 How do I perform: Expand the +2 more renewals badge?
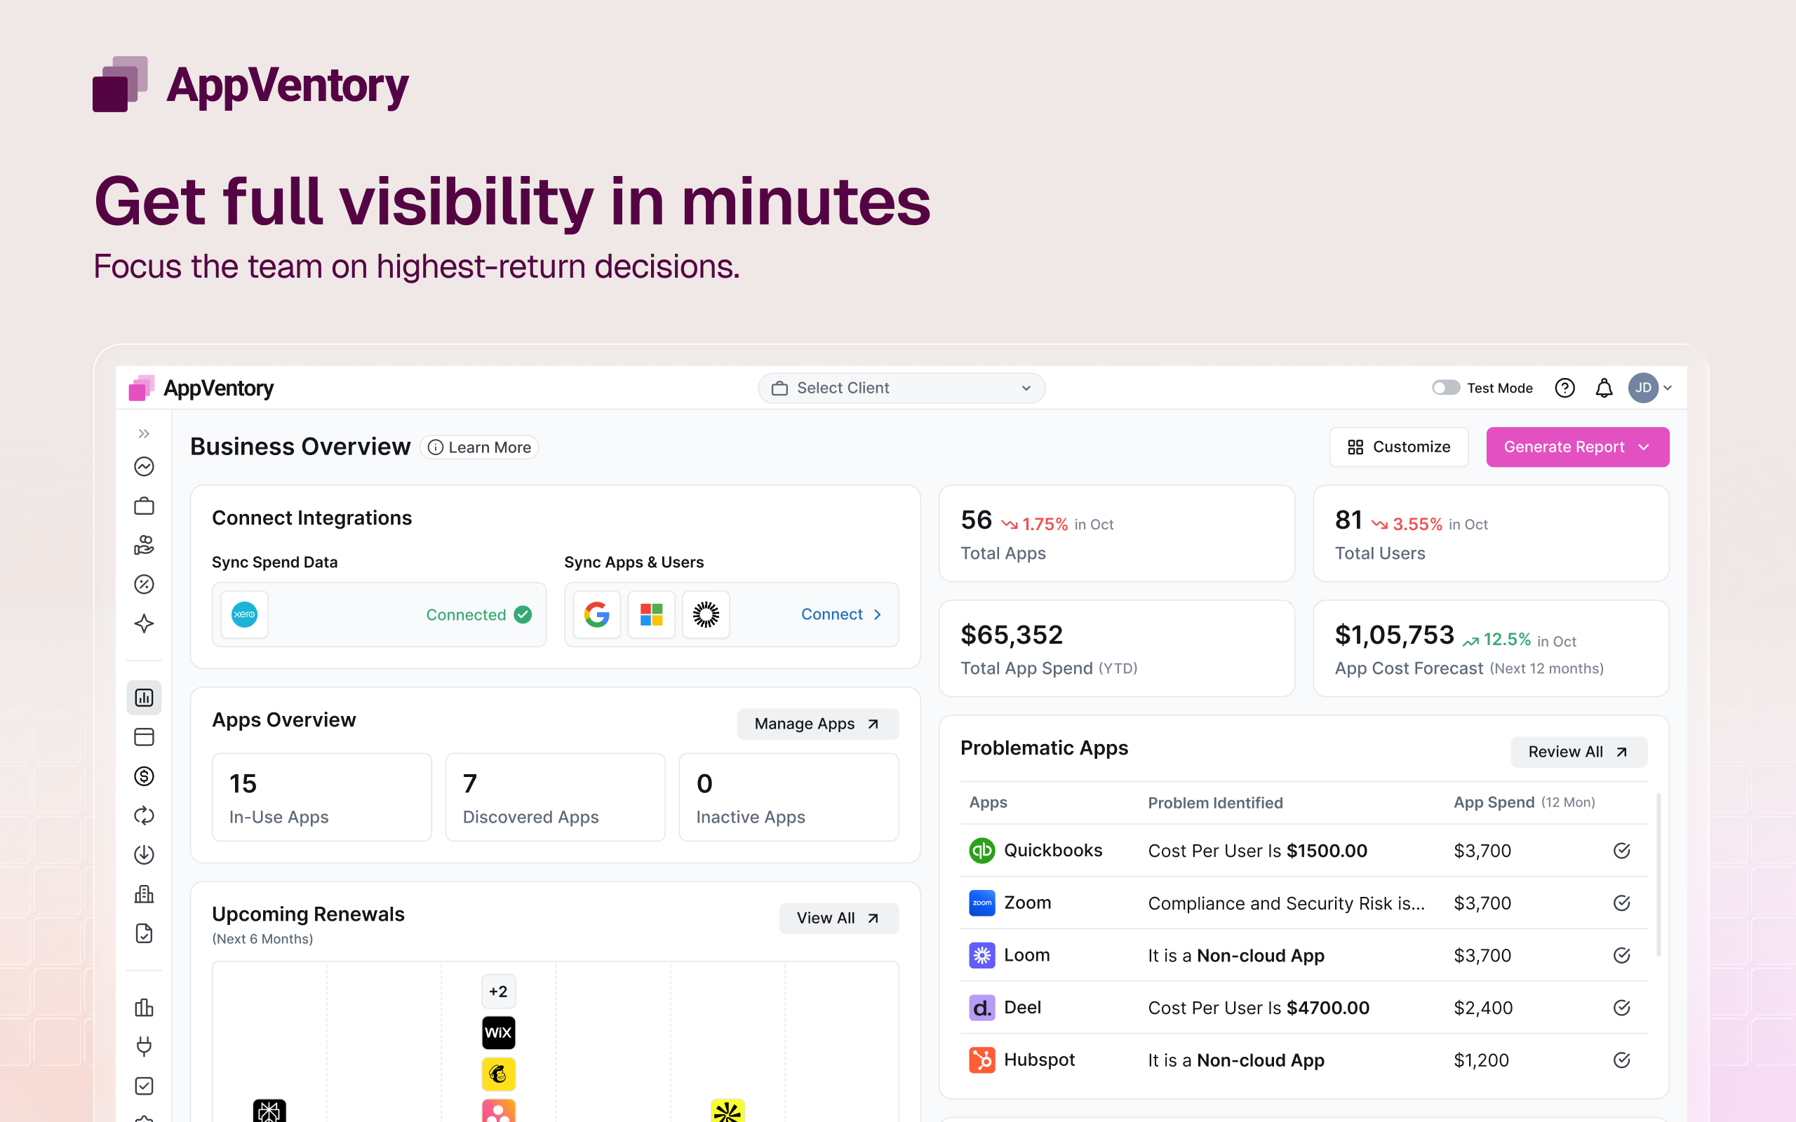coord(498,992)
